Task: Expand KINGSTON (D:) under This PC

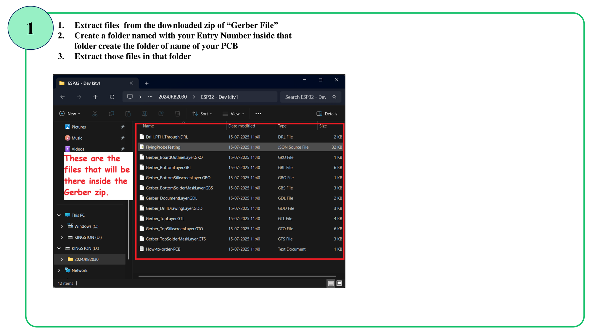Action: (x=62, y=237)
